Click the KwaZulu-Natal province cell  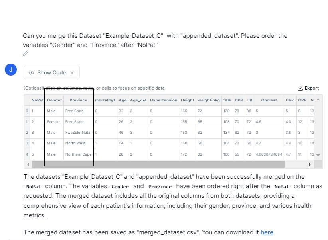click(x=78, y=133)
